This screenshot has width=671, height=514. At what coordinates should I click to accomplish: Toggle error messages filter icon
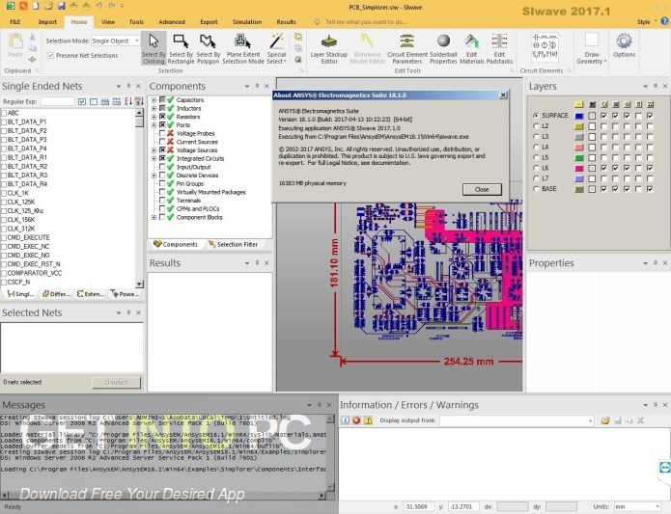(356, 420)
